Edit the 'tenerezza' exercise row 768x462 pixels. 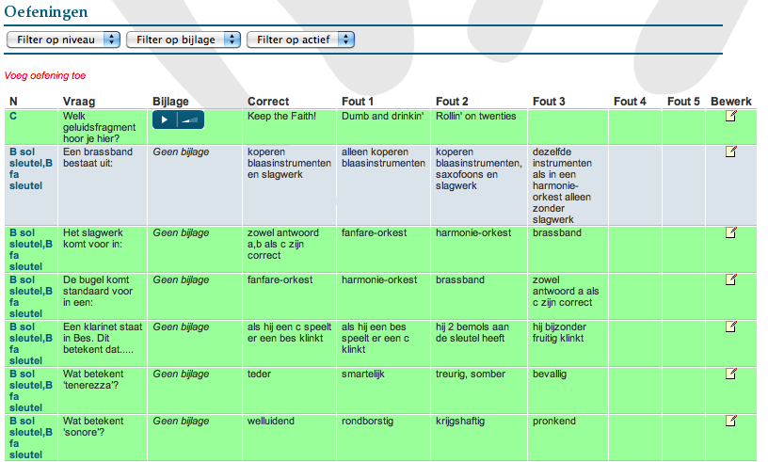click(730, 374)
